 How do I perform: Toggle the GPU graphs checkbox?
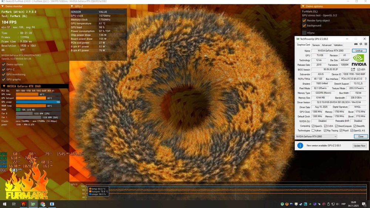pos(4,79)
